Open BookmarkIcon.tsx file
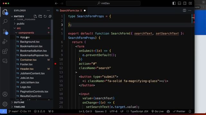This screenshot has width=206, height=115. pyautogui.click(x=31, y=46)
